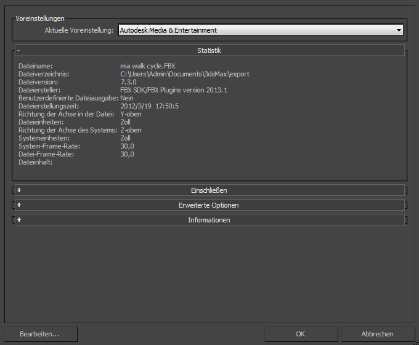Click the plus icon beside Einschließen
Screen dimensions: 419x345
click(x=19, y=190)
